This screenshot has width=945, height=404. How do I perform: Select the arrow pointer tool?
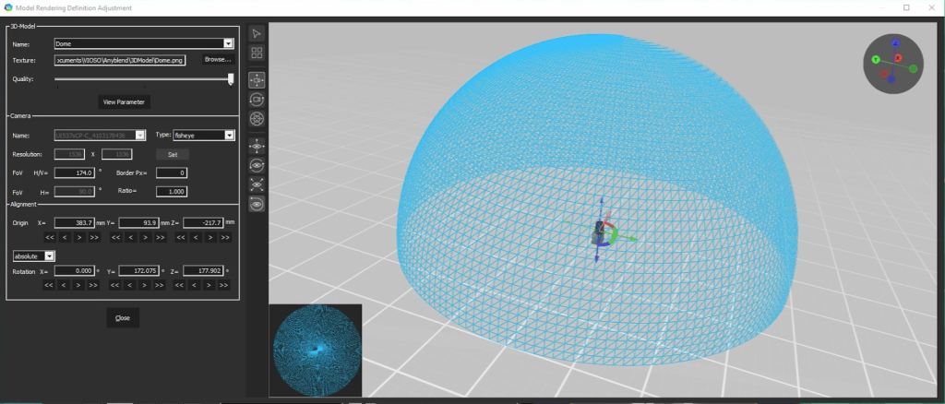[x=257, y=35]
